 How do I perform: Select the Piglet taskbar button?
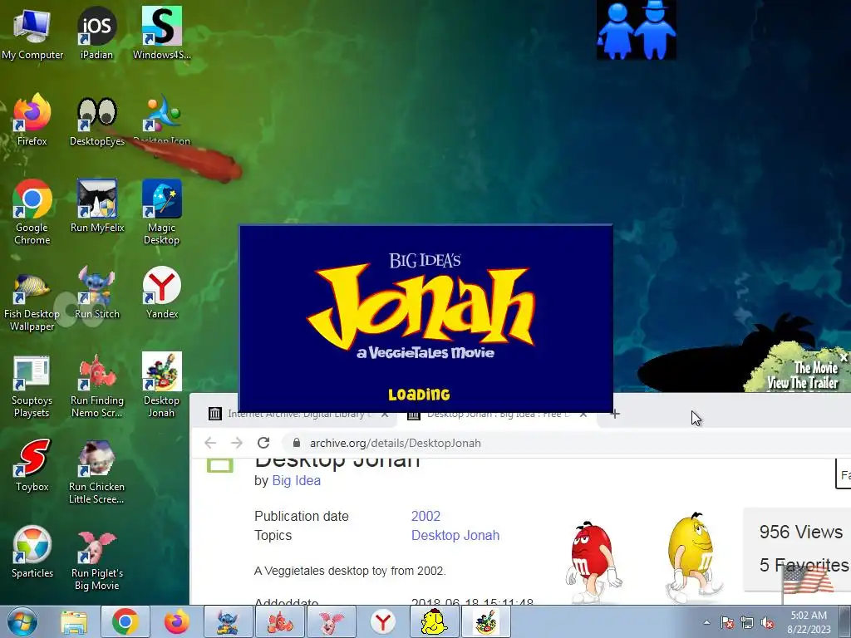332,621
